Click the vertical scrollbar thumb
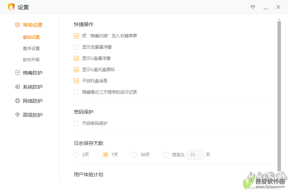 pyautogui.click(x=279, y=96)
